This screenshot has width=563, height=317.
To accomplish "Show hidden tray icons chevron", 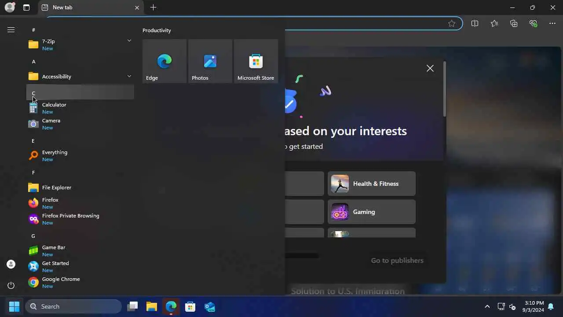I will pos(487,307).
